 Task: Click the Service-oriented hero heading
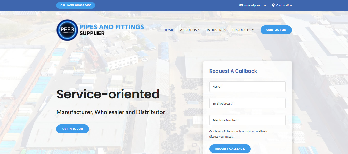[108, 94]
